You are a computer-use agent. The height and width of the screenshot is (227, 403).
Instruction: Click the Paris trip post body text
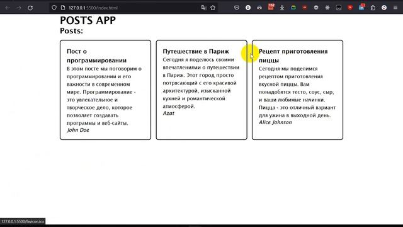[201, 83]
